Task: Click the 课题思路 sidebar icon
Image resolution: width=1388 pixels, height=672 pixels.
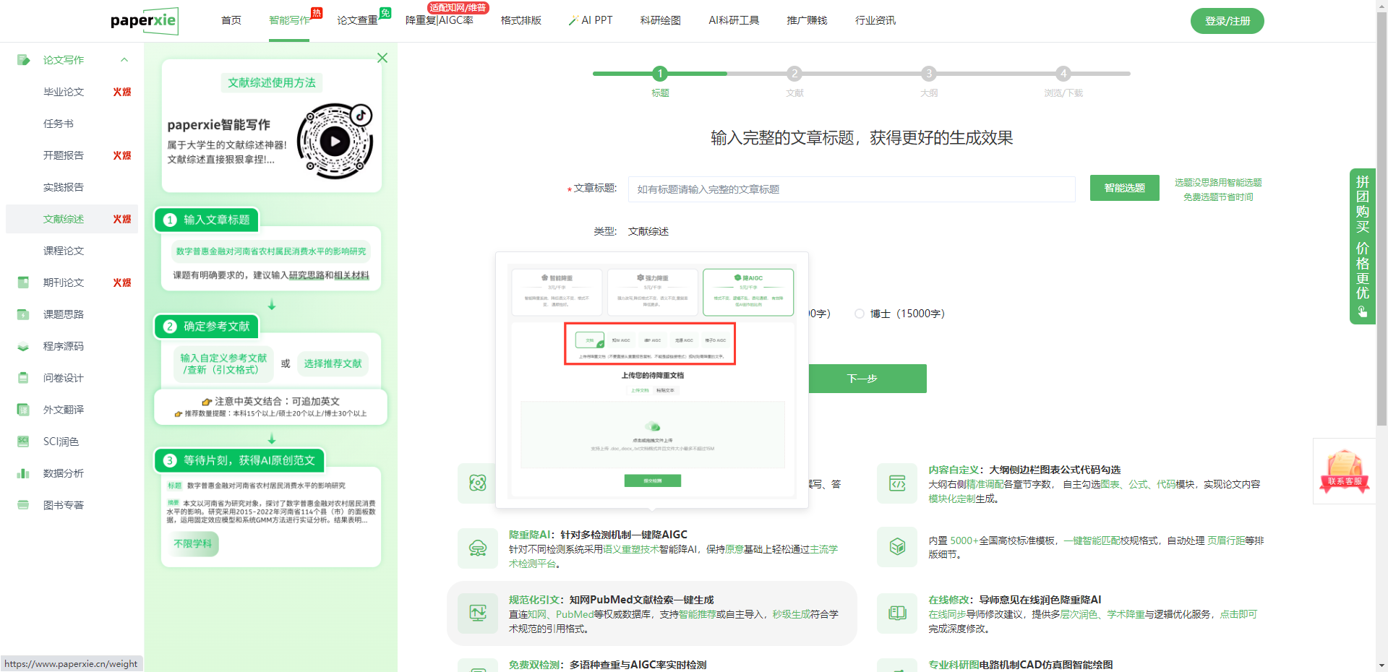Action: click(23, 314)
